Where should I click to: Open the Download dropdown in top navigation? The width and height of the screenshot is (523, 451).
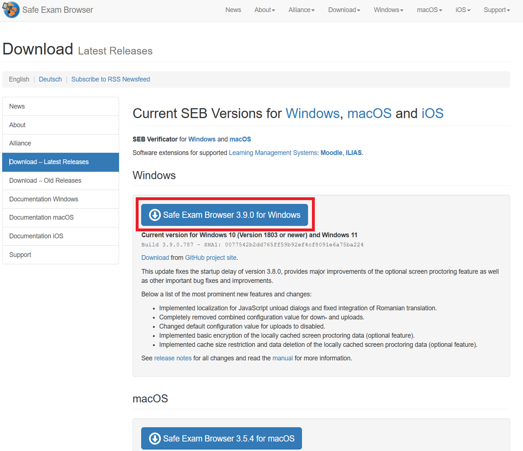(x=344, y=10)
